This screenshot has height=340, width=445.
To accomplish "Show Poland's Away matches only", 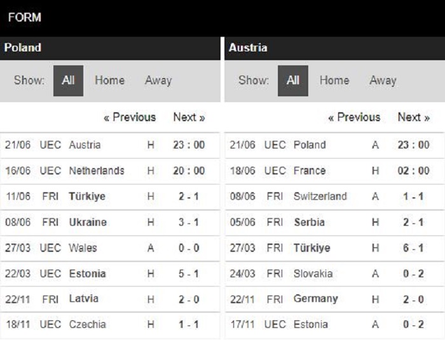I will [158, 81].
